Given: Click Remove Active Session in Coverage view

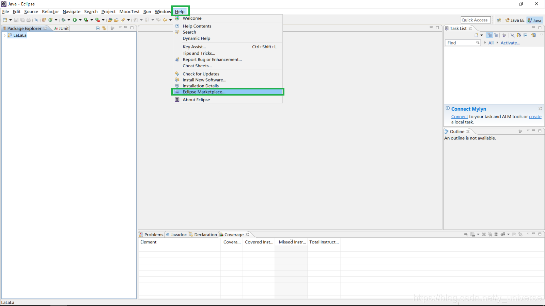Looking at the screenshot, I should pos(484,234).
